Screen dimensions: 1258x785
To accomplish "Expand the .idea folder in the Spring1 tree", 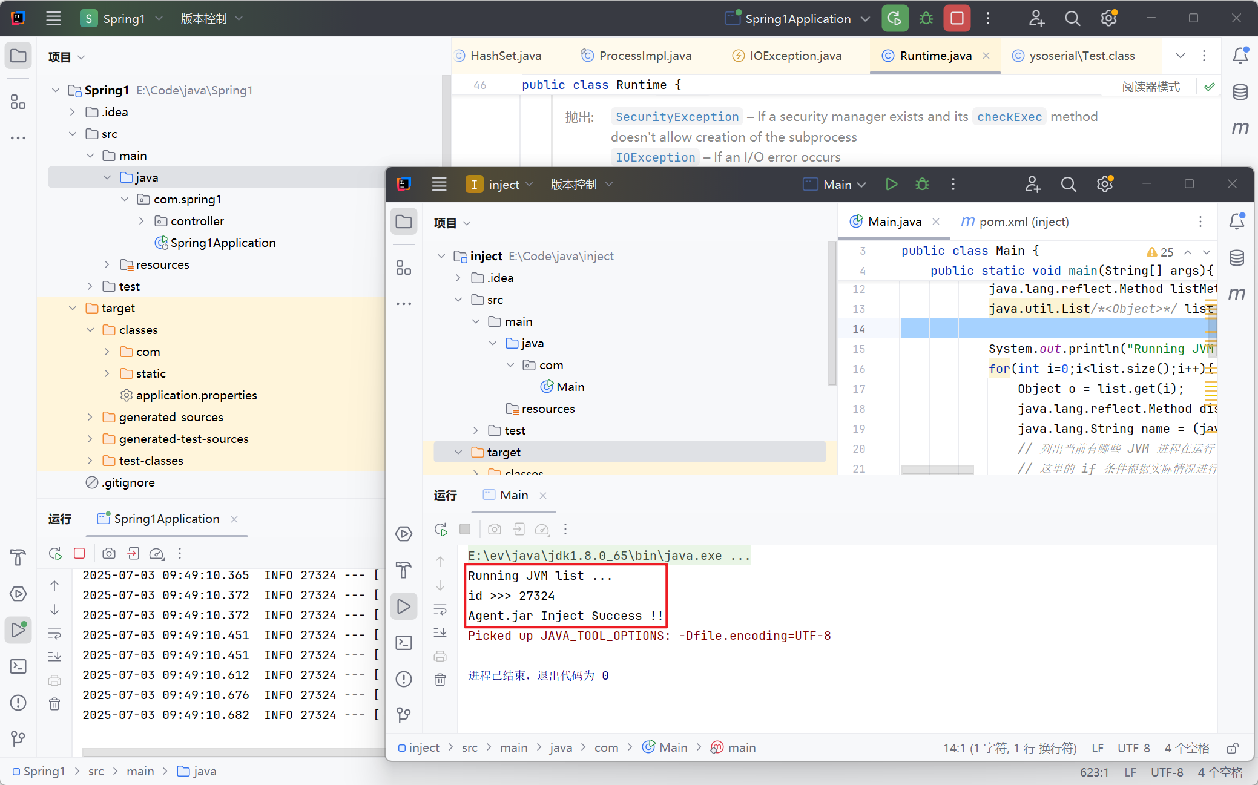I will 73,112.
